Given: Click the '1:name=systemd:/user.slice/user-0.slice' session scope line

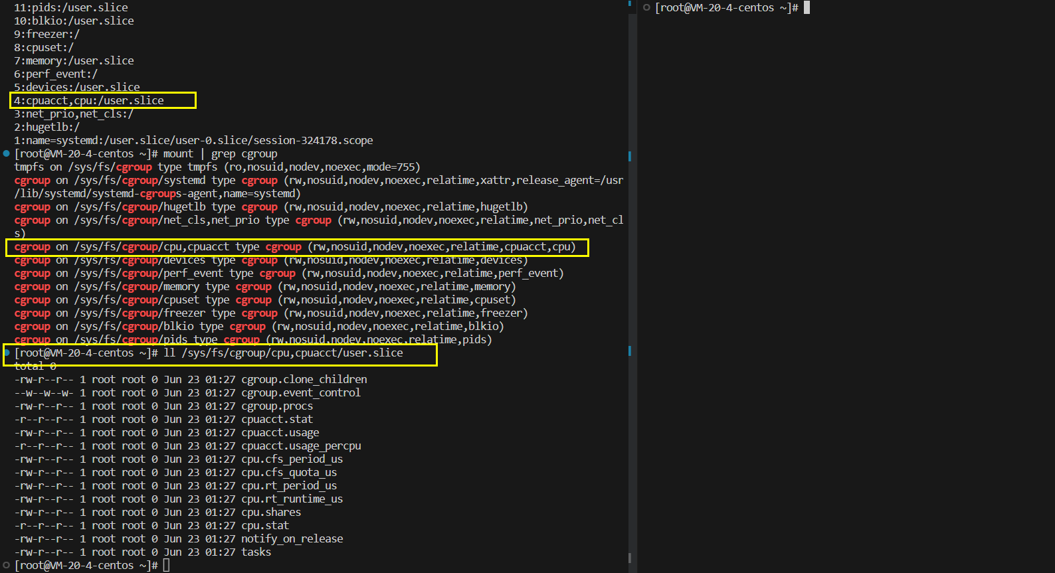Looking at the screenshot, I should (193, 140).
